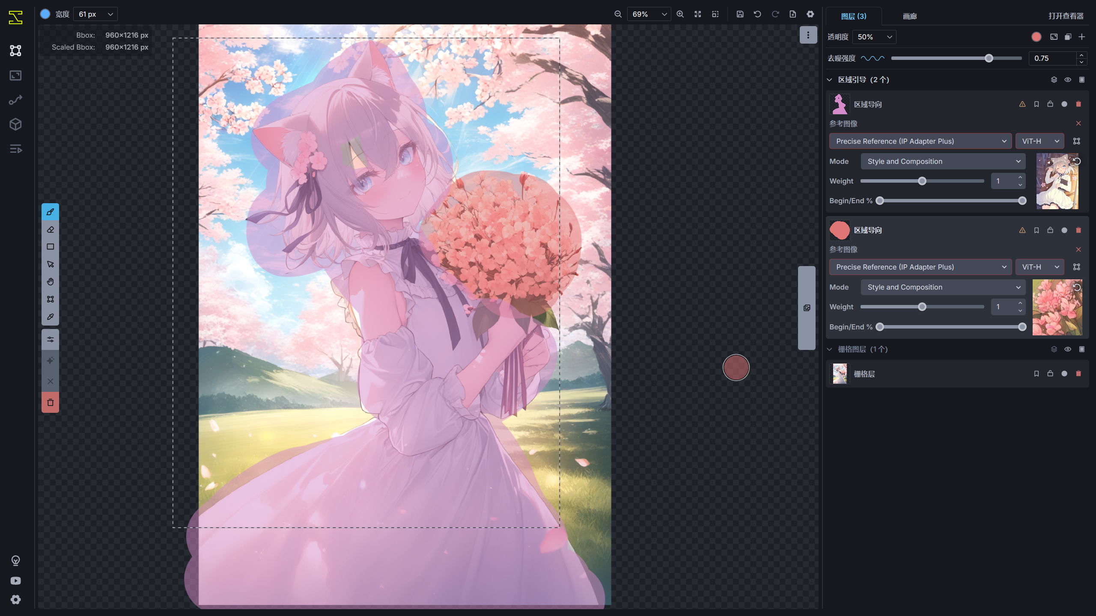Click the red trash delete button

(x=50, y=402)
